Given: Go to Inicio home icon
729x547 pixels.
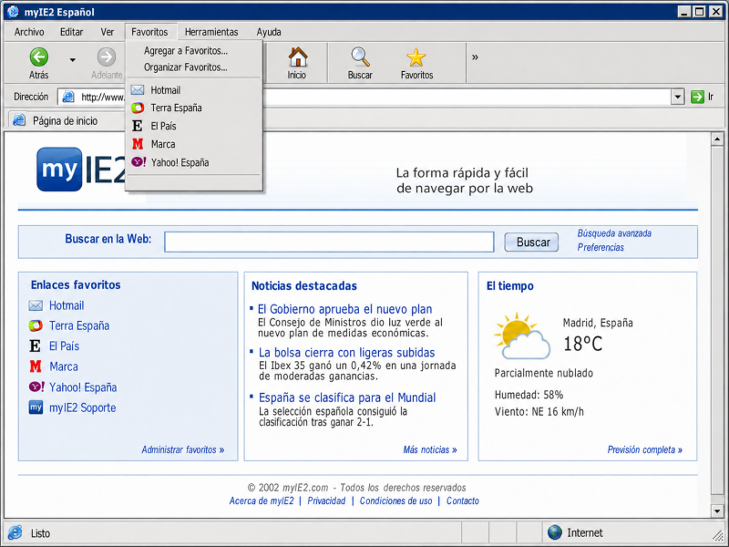Looking at the screenshot, I should [x=298, y=57].
